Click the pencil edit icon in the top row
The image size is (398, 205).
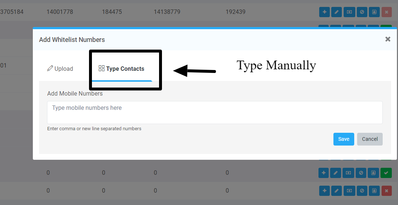tap(337, 12)
